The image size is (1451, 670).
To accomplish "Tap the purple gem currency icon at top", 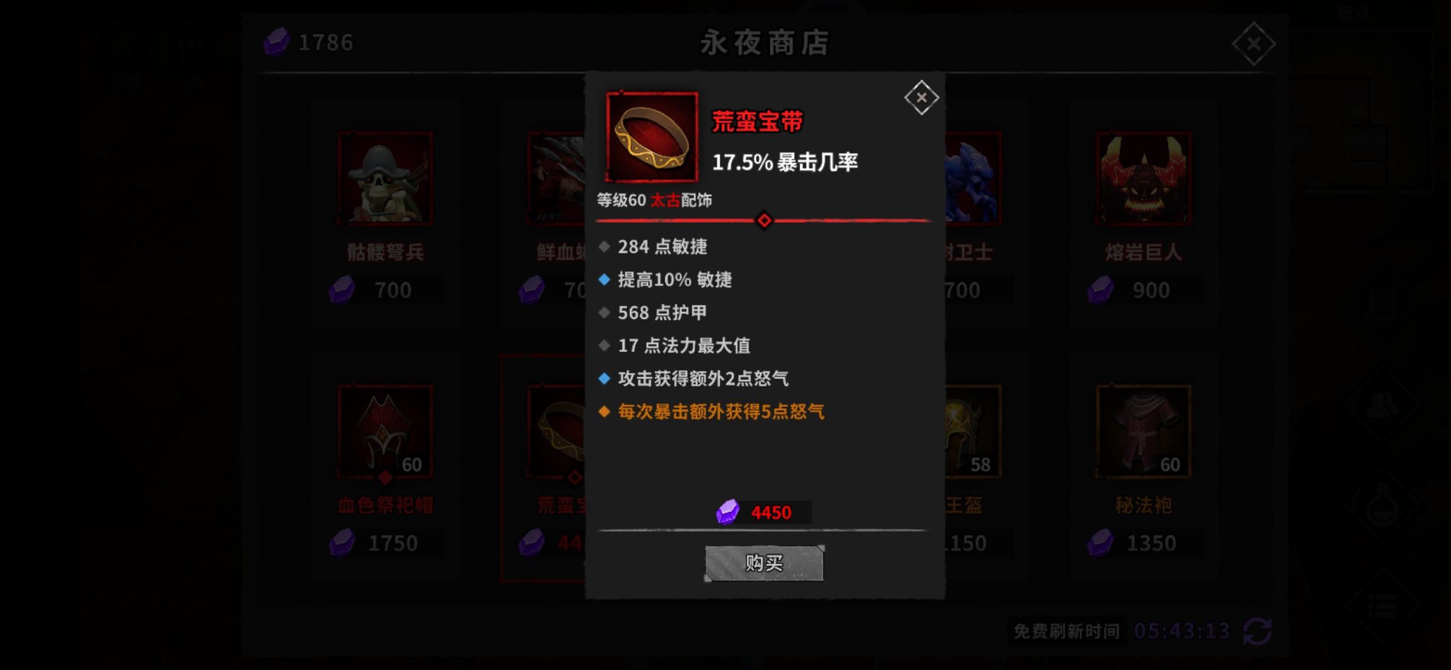I will [277, 42].
